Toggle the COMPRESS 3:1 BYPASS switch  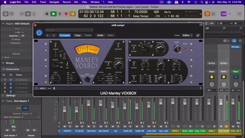click(x=108, y=65)
